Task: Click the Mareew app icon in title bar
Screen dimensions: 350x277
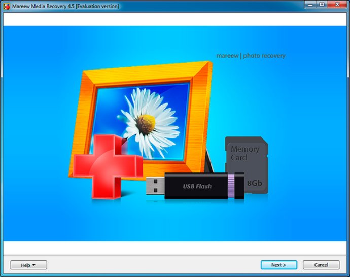Action: (x=7, y=6)
